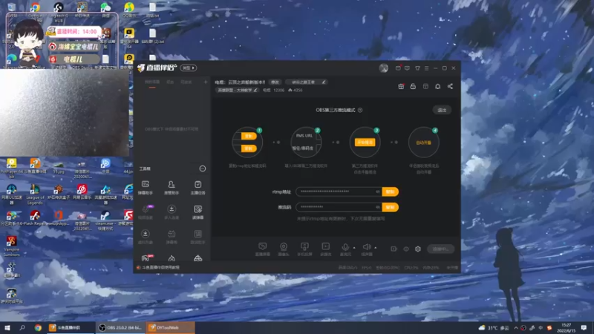The height and width of the screenshot is (334, 594).
Task: Add a new scene with the plus icon
Action: tap(206, 82)
